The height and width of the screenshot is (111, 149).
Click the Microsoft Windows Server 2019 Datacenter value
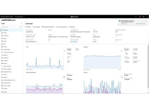pyautogui.click(x=80, y=32)
